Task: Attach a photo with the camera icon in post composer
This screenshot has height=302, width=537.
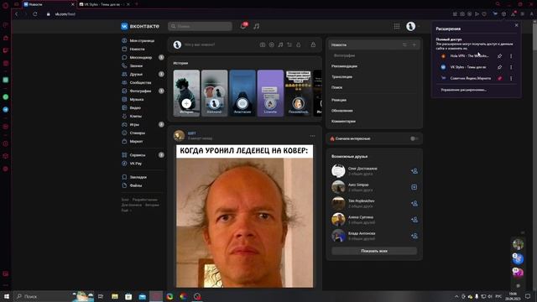Action: 263,44
